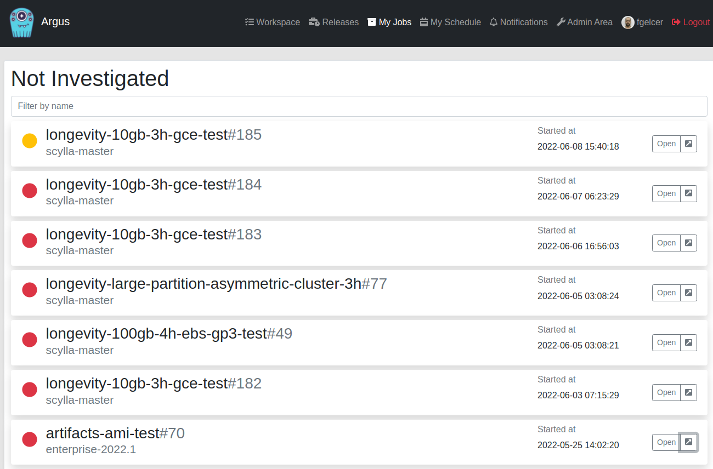This screenshot has height=469, width=713.
Task: Click the fgelcer profile avatar
Action: tap(627, 22)
